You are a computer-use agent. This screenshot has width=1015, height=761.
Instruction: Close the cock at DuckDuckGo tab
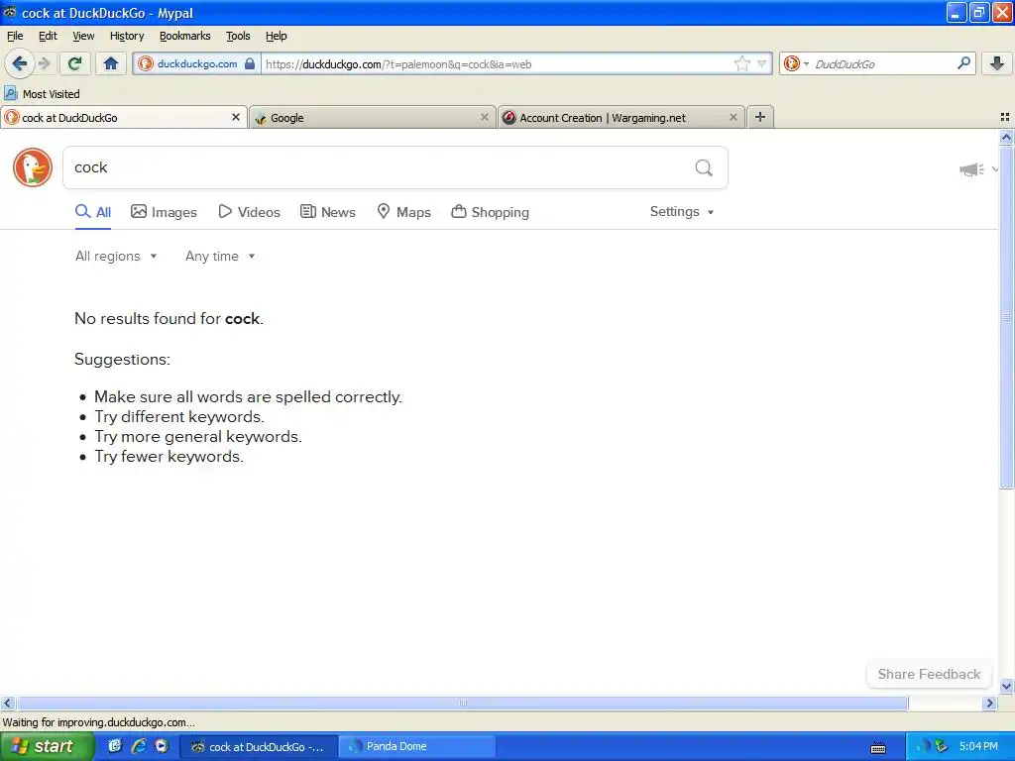click(x=236, y=117)
